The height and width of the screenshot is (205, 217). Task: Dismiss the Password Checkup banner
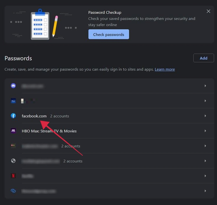point(208,11)
